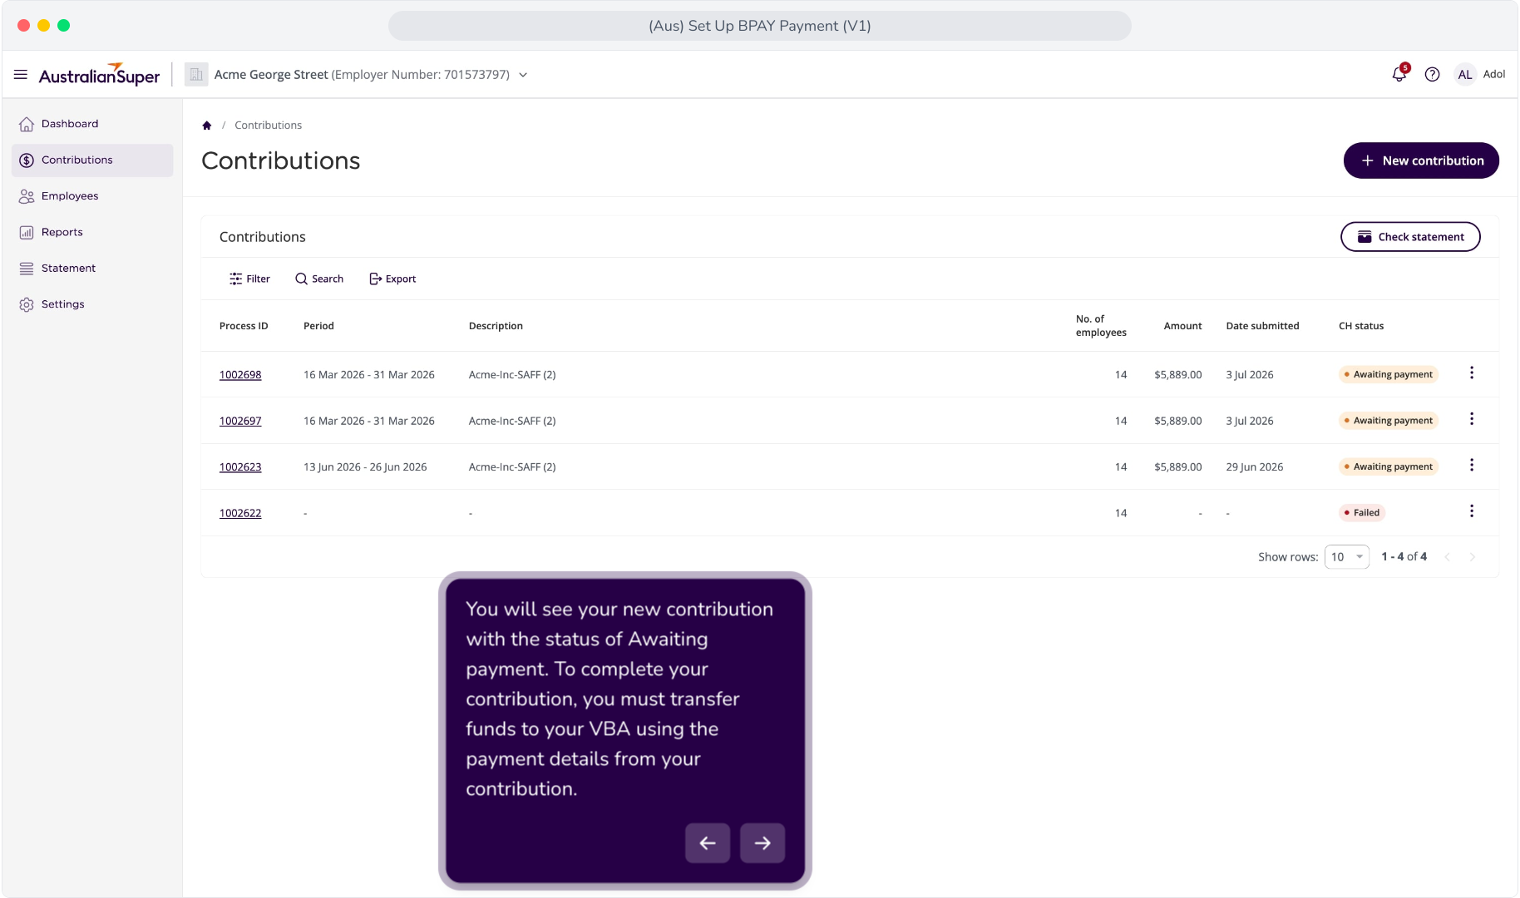Click the help question mark icon
The image size is (1520, 898).
pos(1432,75)
